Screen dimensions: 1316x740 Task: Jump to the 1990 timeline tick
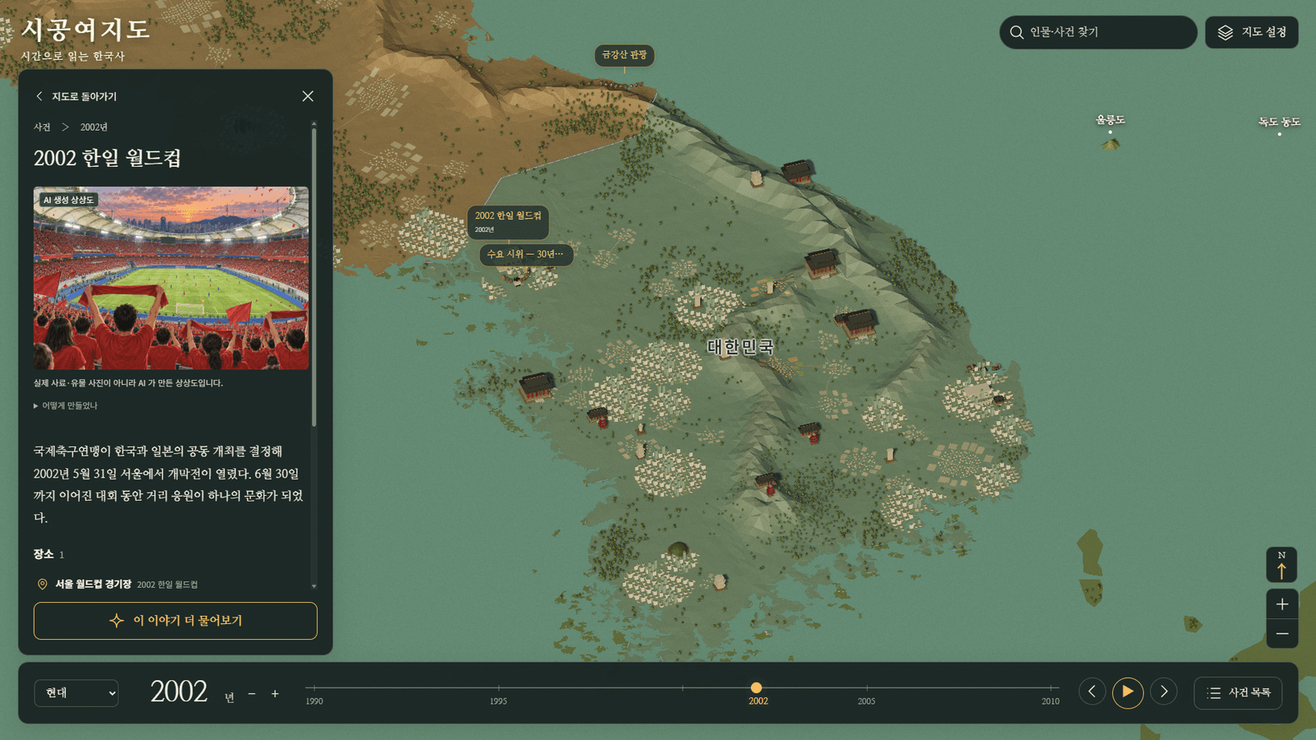314,701
